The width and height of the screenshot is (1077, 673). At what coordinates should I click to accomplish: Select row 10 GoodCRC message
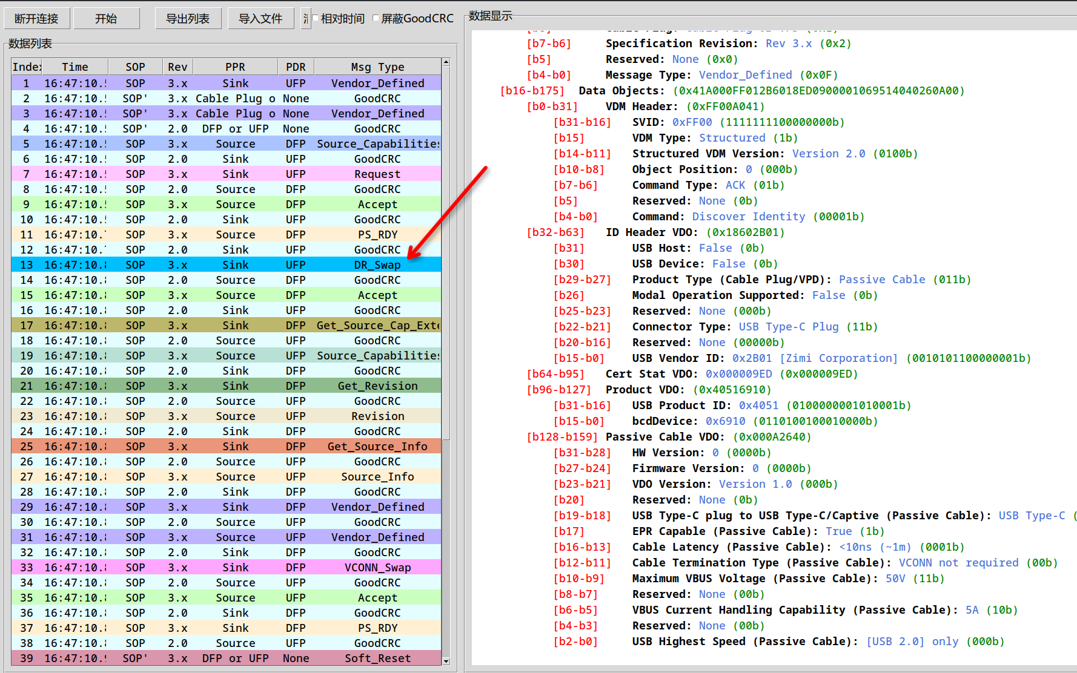pyautogui.click(x=226, y=219)
